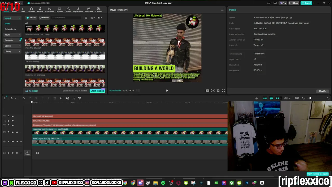Open the Captions panel

[59, 10]
